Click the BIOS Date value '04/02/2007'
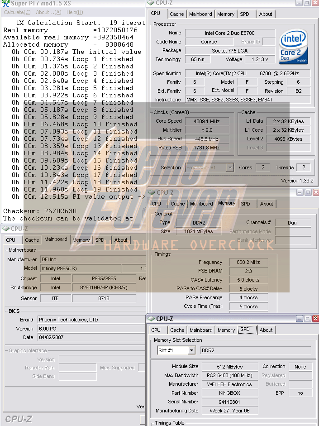The height and width of the screenshot is (426, 319). (92, 337)
